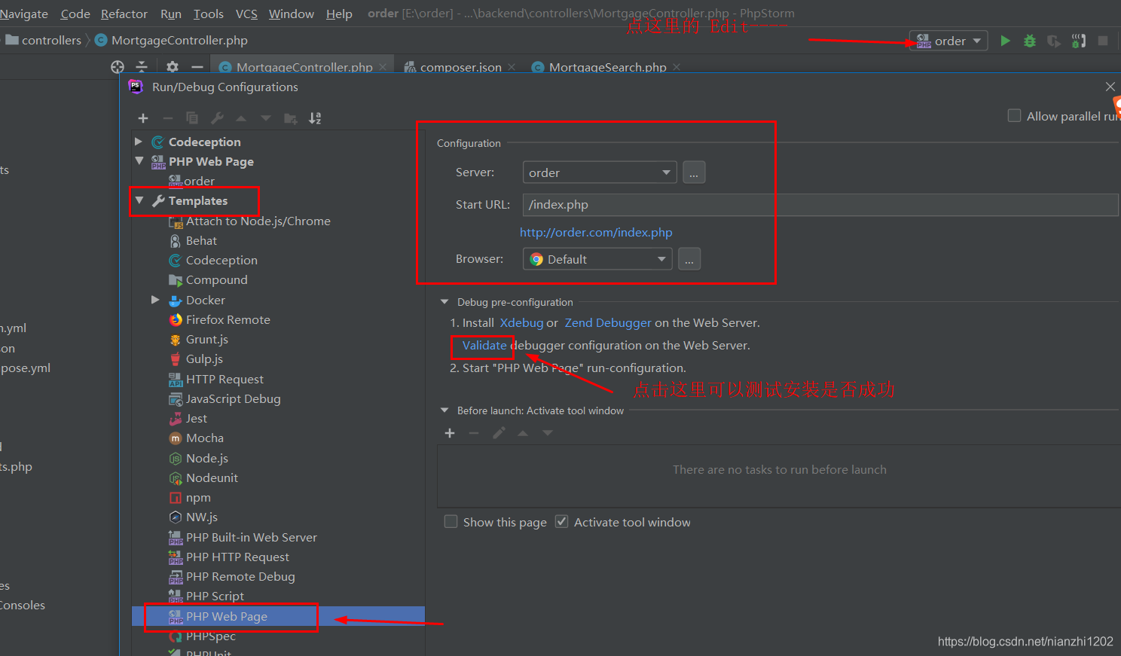Run with coverage icon in main toolbar

pos(1054,41)
